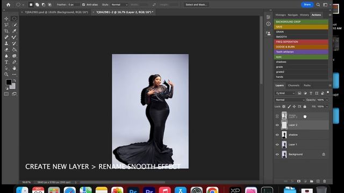Choose Subtract from selection mode icon
This screenshot has width=344, height=193.
[44, 5]
